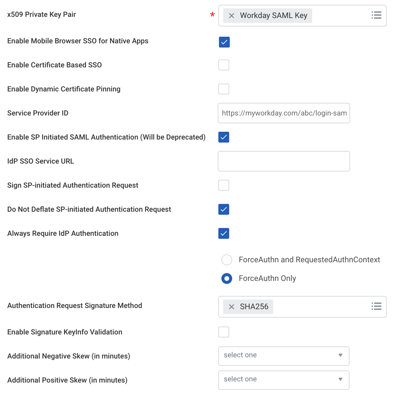Enable Certificate Based SSO
397x397 pixels.
pos(224,65)
